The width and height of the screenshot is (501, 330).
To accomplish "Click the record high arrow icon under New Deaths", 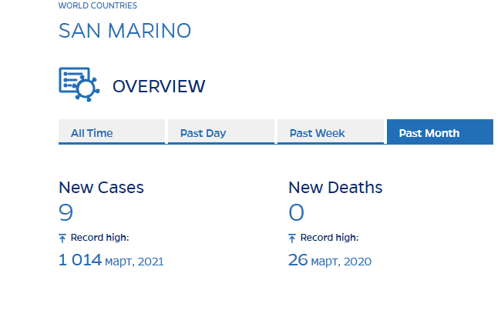I will (x=293, y=238).
